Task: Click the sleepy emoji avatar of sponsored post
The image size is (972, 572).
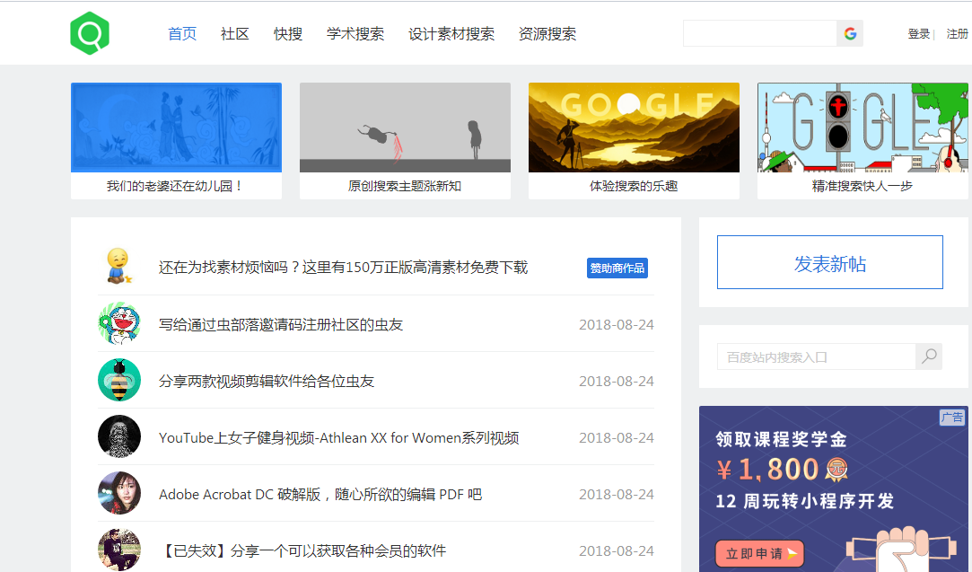Action: [118, 266]
